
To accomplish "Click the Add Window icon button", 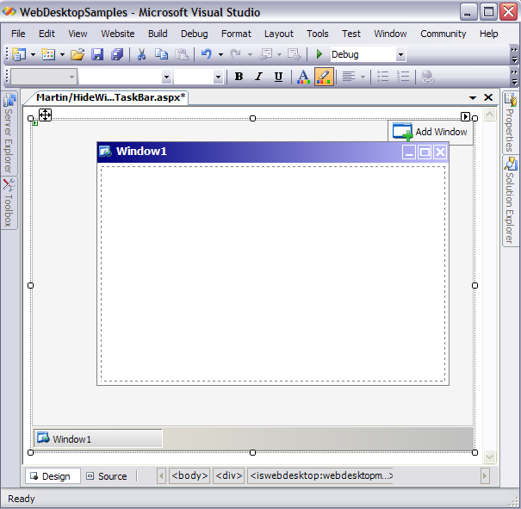I will click(x=430, y=132).
